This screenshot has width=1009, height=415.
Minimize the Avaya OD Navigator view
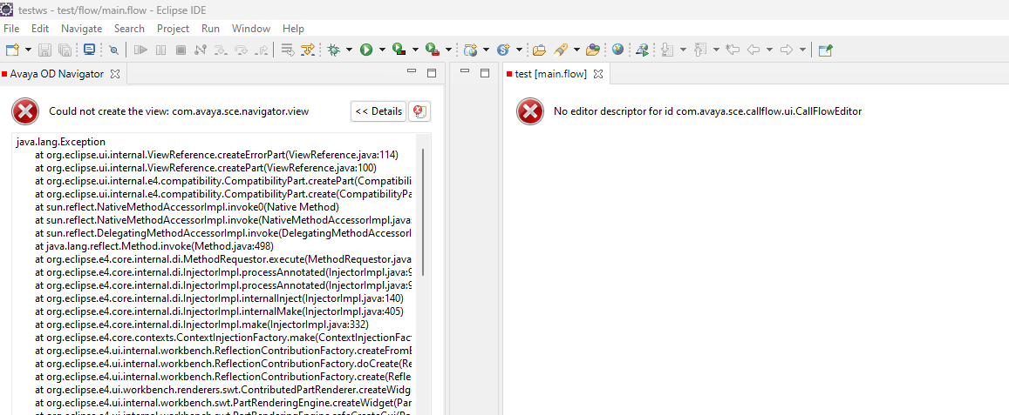(x=412, y=72)
